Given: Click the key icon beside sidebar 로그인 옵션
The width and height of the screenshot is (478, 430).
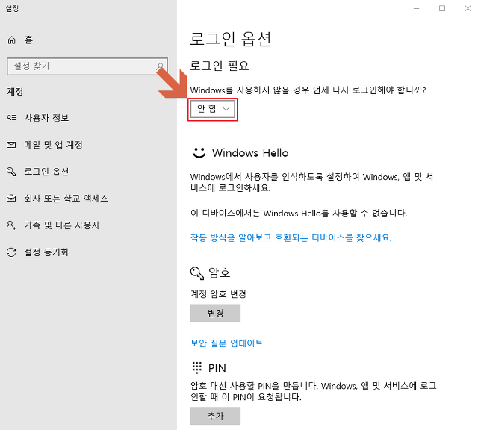Looking at the screenshot, I should pos(11,172).
